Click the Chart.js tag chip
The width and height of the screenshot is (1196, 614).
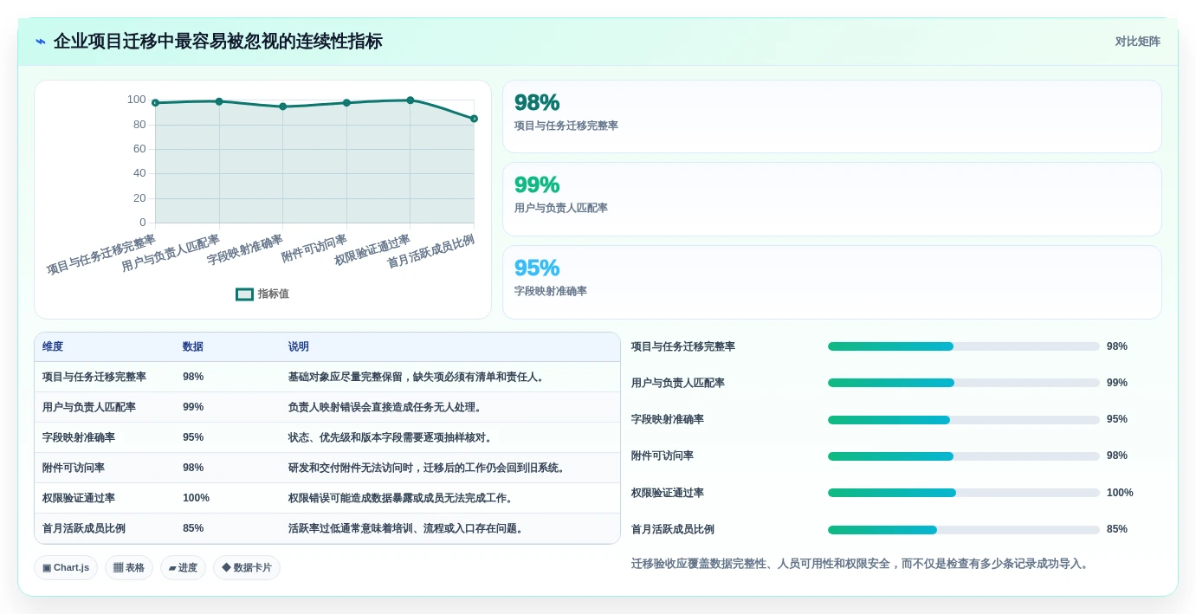pos(66,568)
